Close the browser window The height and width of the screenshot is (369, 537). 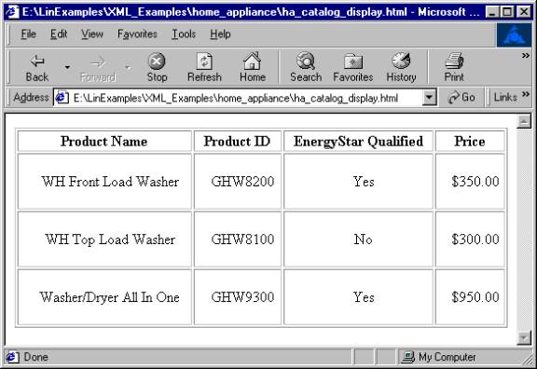[x=523, y=12]
